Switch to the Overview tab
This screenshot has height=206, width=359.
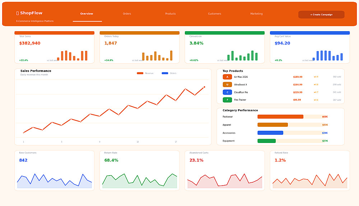pos(87,14)
